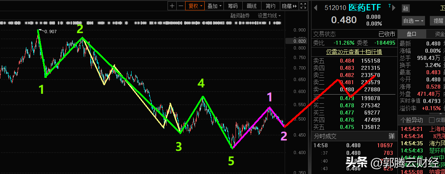Open the 仅需20元查看十档行情 link
The height and width of the screenshot is (174, 445).
(x=354, y=51)
